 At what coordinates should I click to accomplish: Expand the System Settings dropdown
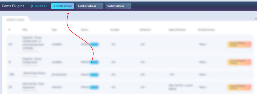118,6
